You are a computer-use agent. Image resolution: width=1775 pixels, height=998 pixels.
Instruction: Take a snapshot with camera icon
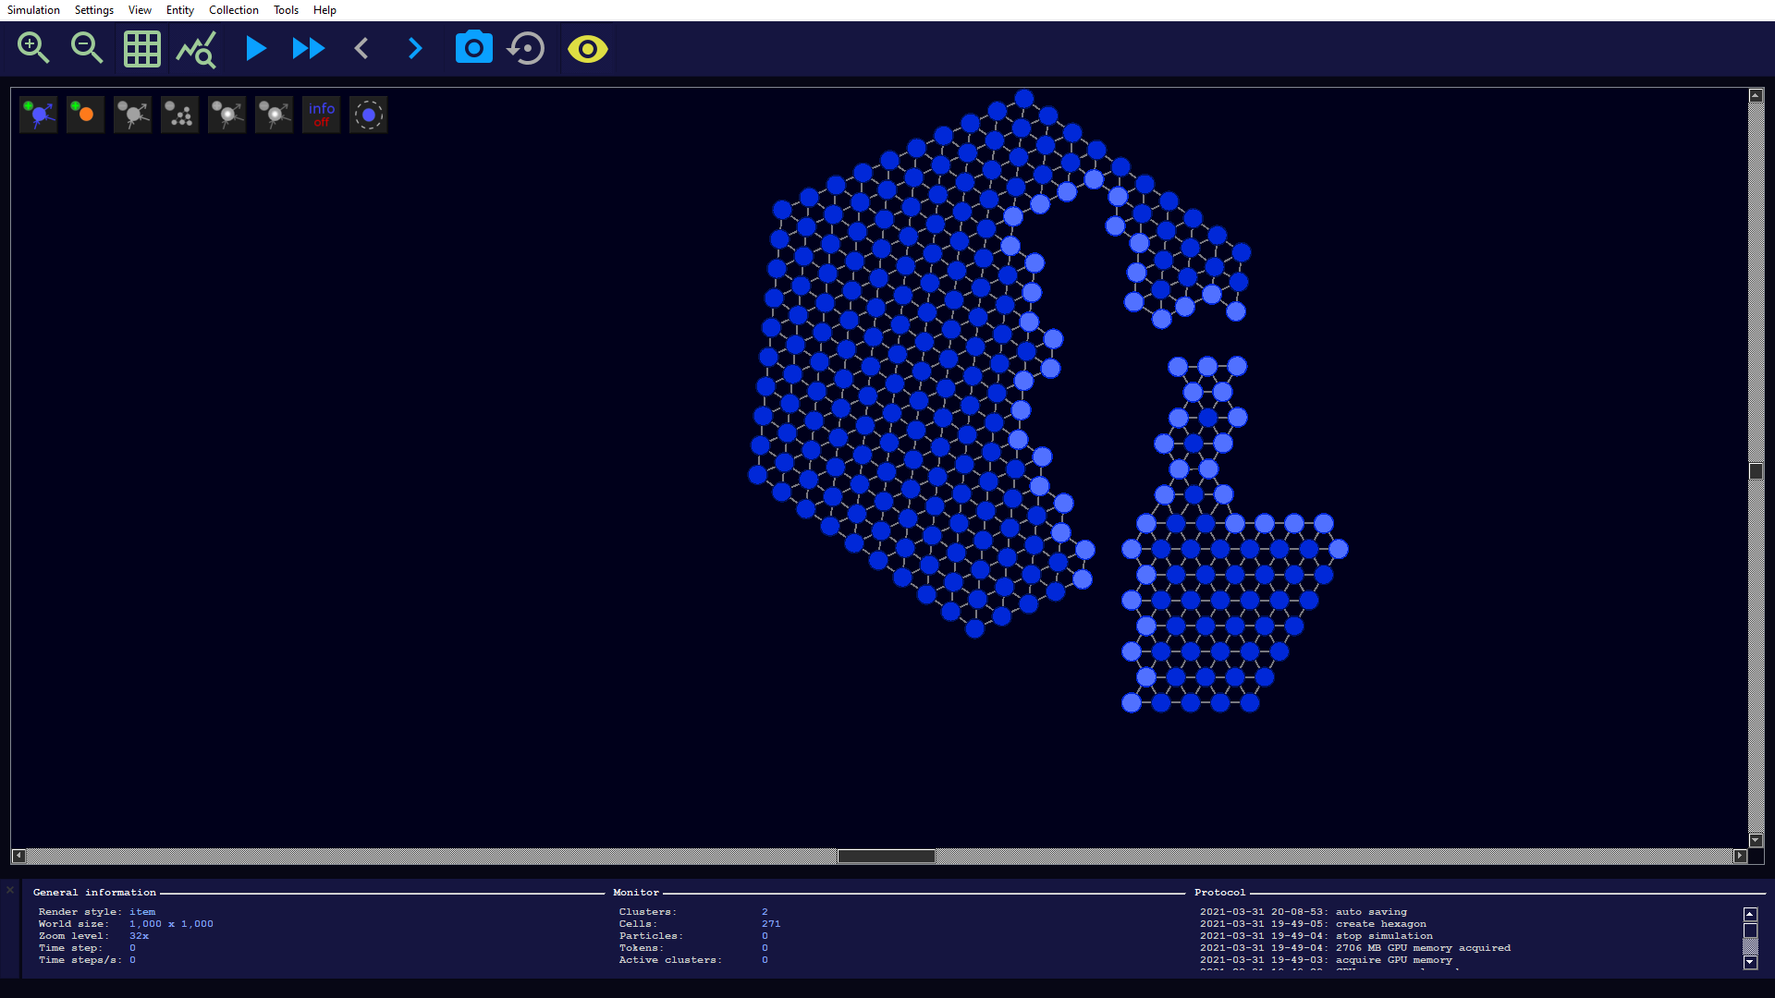click(x=473, y=48)
